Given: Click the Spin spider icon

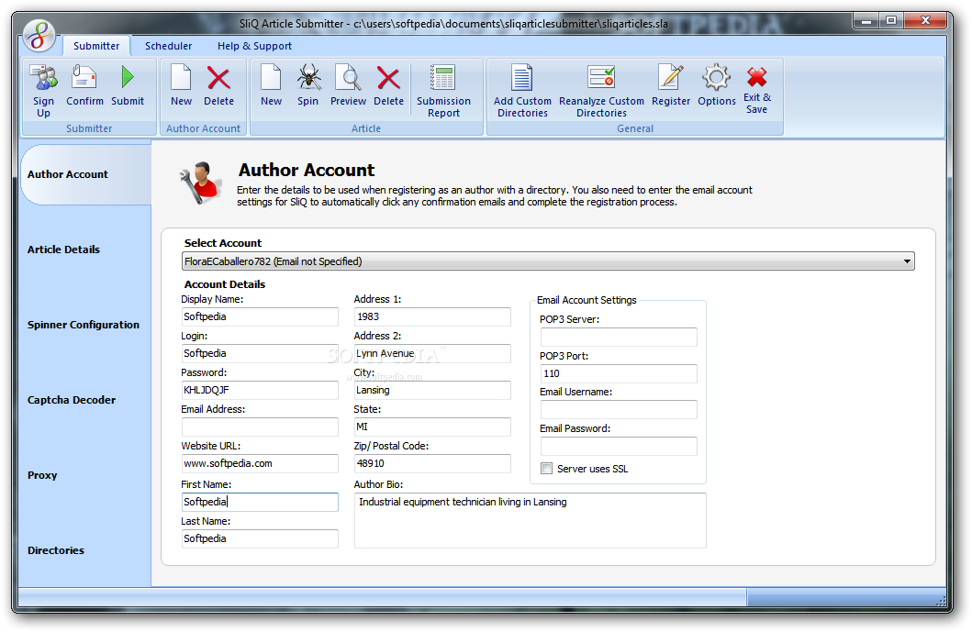Looking at the screenshot, I should (308, 85).
